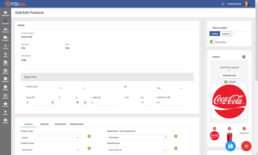
Task: Click the blue save floating button
Action: coord(231,146)
